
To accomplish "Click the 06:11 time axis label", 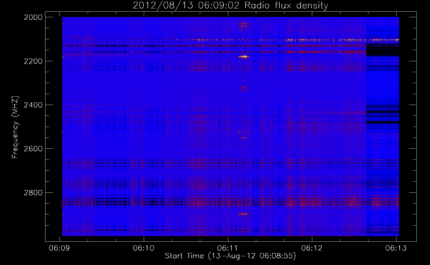I will [x=228, y=248].
